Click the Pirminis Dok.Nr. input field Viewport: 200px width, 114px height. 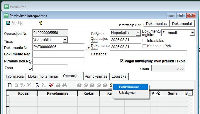[x=58, y=61]
